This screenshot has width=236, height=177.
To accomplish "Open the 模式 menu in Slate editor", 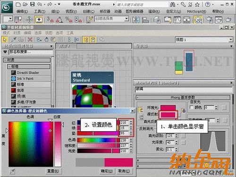I will tap(6, 33).
